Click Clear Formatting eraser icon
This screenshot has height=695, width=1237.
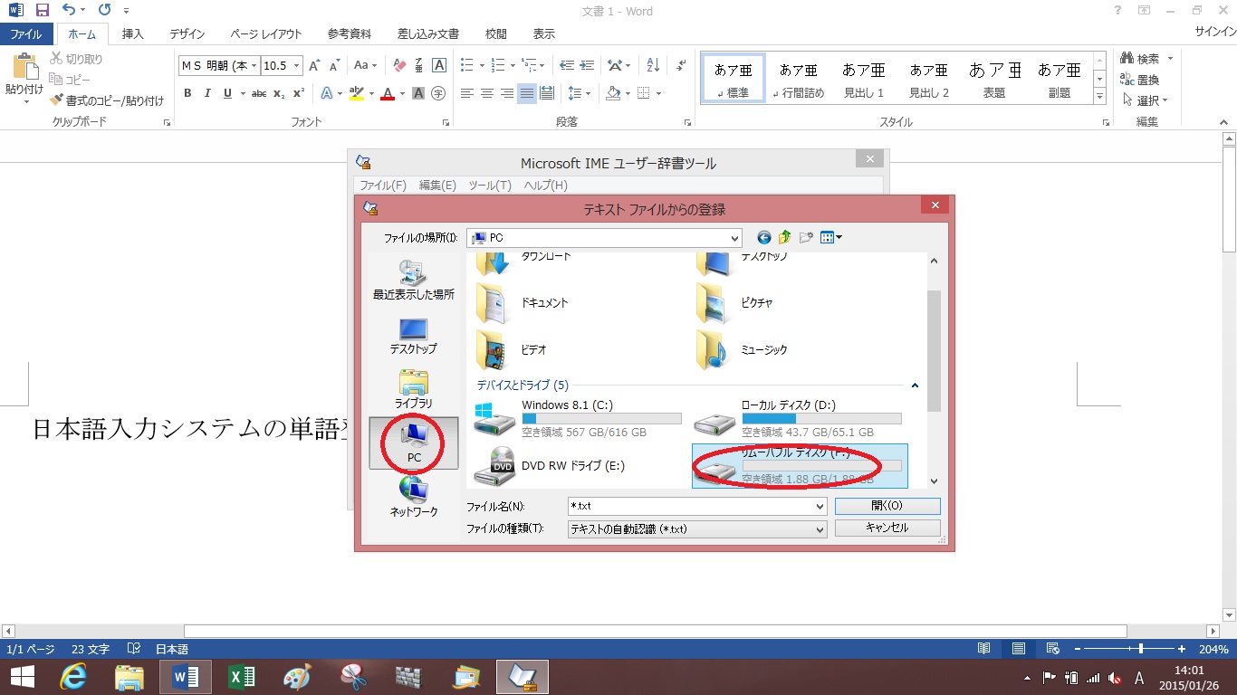pos(398,65)
